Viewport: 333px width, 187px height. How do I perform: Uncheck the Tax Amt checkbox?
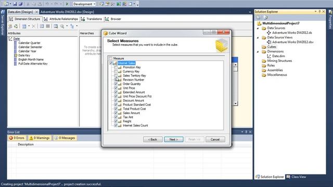click(116, 117)
